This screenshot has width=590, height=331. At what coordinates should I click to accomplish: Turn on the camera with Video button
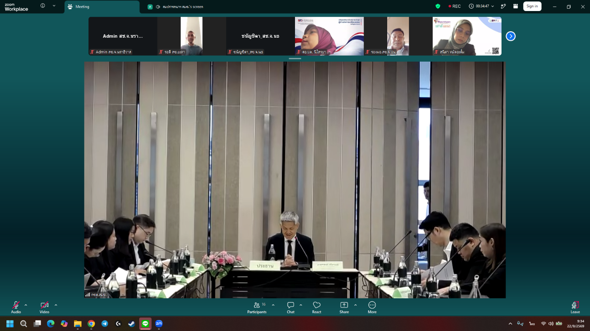tap(44, 308)
